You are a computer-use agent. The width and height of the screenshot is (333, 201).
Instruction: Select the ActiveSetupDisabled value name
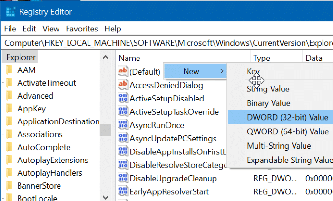[x=166, y=99]
